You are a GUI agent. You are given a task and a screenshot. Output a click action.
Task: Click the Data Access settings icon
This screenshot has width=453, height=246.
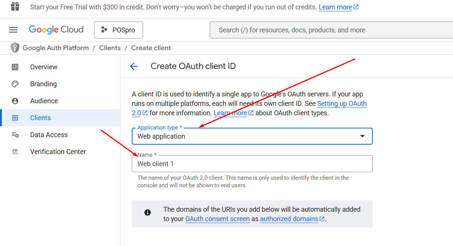coord(15,135)
